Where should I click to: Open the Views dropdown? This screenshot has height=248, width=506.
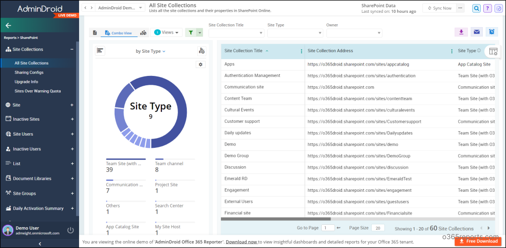point(166,33)
